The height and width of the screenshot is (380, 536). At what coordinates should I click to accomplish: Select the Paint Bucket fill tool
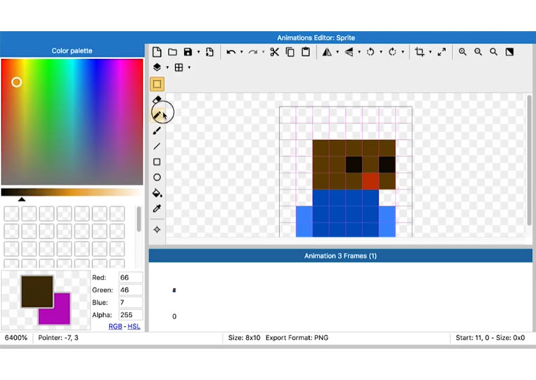coord(157,193)
